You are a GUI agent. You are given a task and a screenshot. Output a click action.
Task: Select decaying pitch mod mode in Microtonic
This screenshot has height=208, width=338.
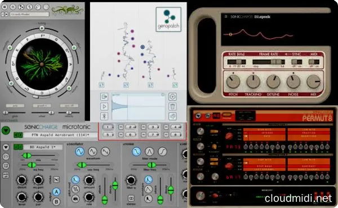(75, 179)
